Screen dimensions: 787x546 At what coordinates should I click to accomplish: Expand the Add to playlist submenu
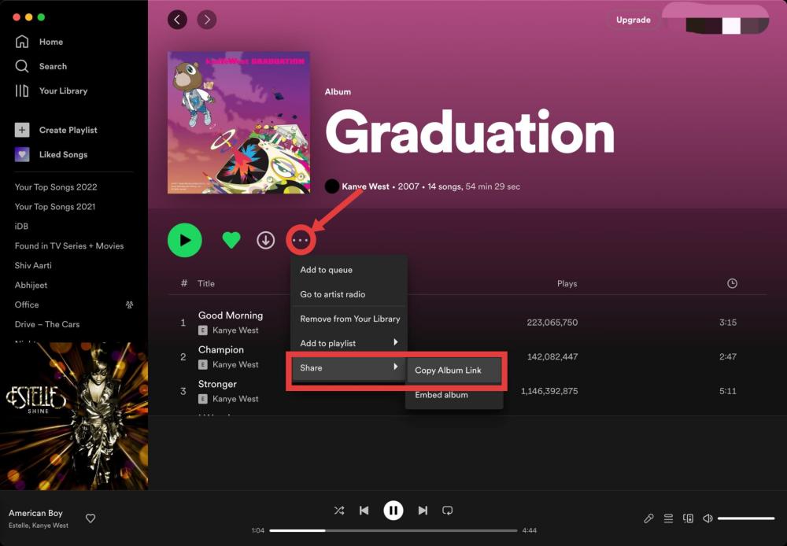[349, 343]
